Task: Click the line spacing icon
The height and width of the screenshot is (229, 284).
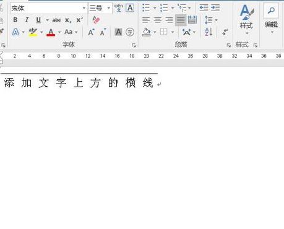Action: 209,20
